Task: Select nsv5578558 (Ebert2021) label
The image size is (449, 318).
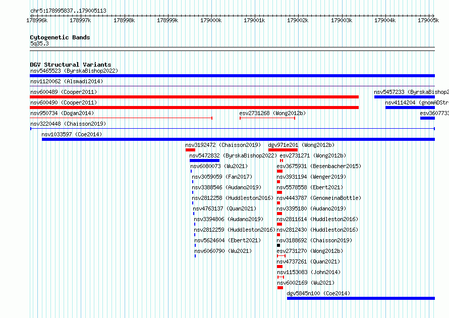Action: point(310,187)
